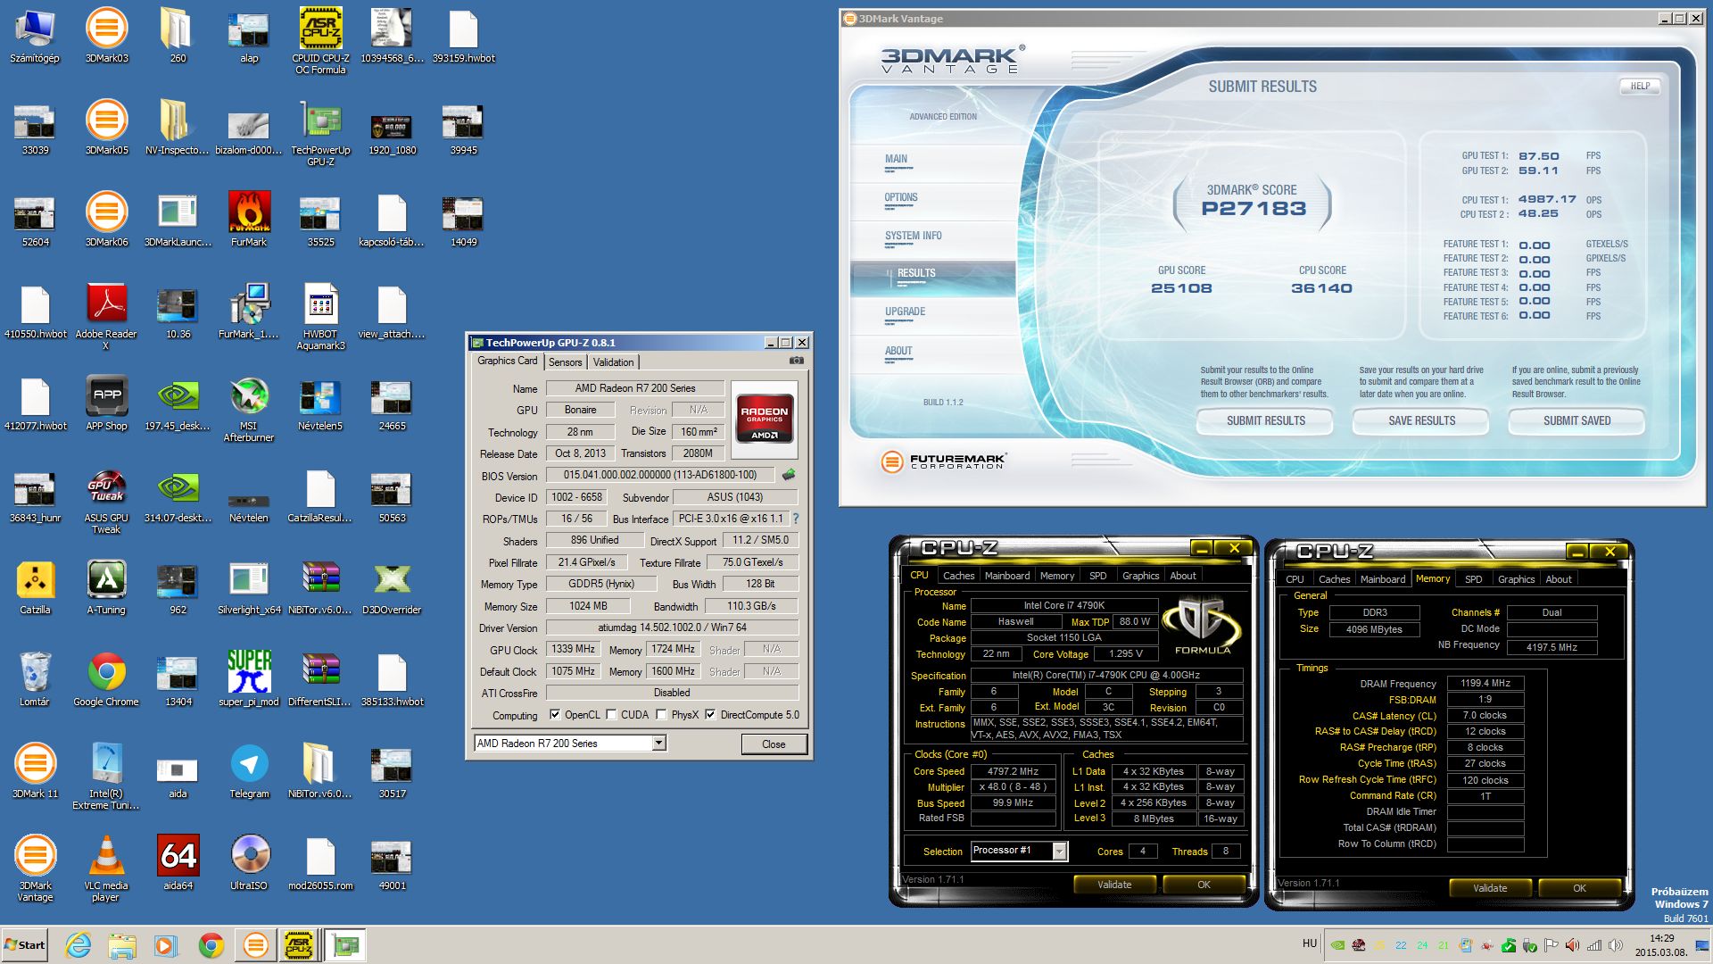
Task: Open Windows Explorer from taskbar
Action: pos(122,945)
